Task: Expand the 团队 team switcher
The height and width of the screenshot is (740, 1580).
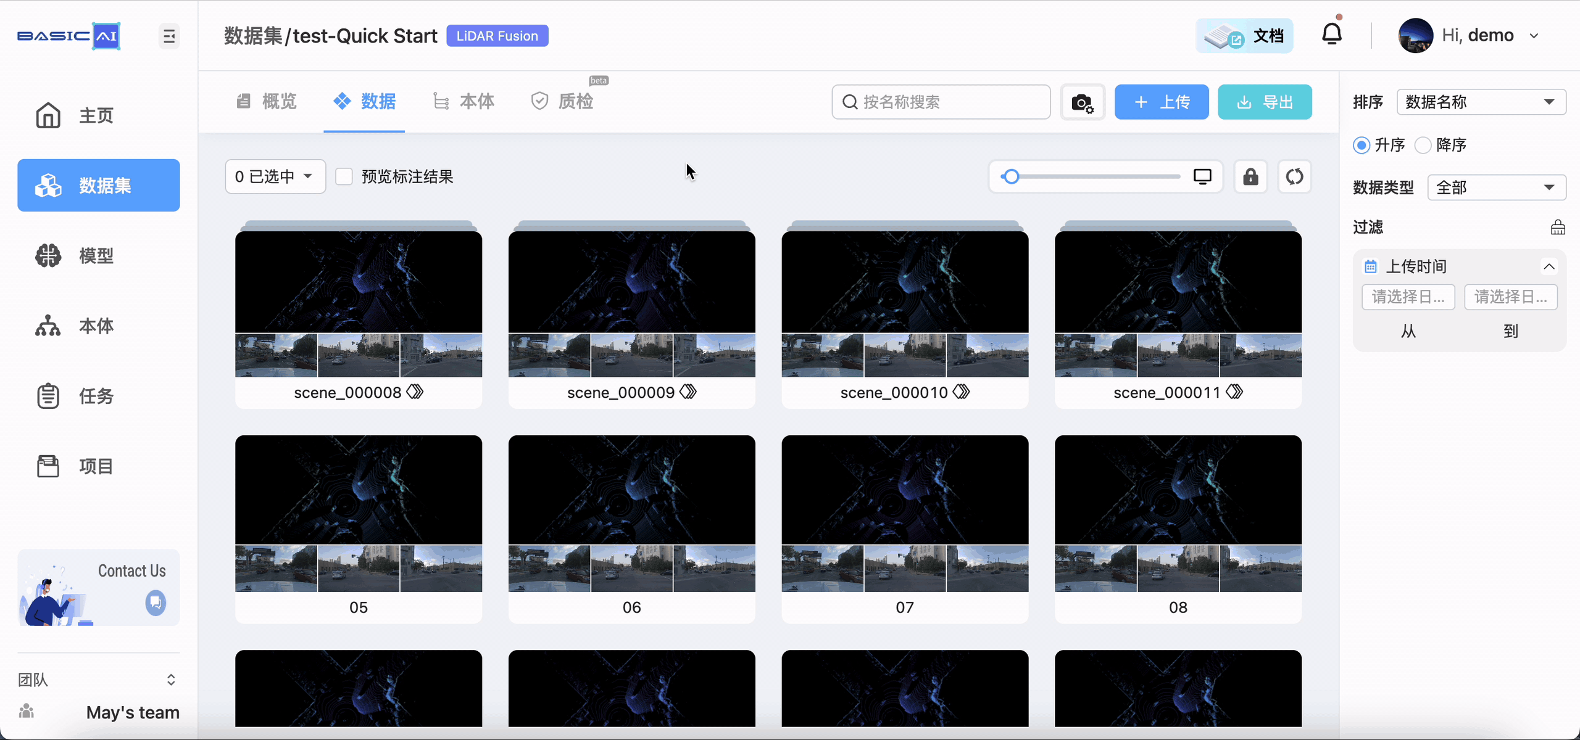Action: coord(171,680)
